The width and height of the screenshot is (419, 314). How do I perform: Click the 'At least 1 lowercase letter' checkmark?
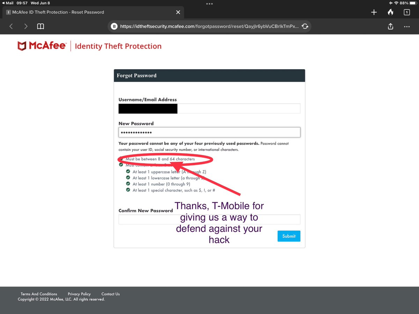pyautogui.click(x=128, y=178)
